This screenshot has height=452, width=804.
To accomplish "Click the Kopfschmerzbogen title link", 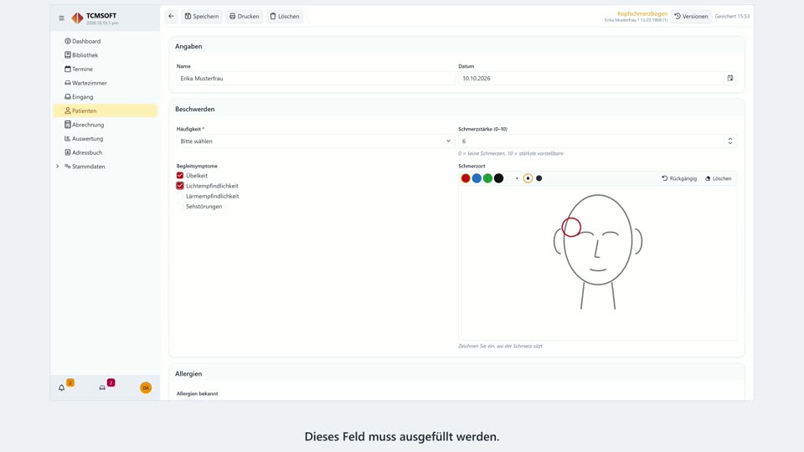I will tap(642, 14).
